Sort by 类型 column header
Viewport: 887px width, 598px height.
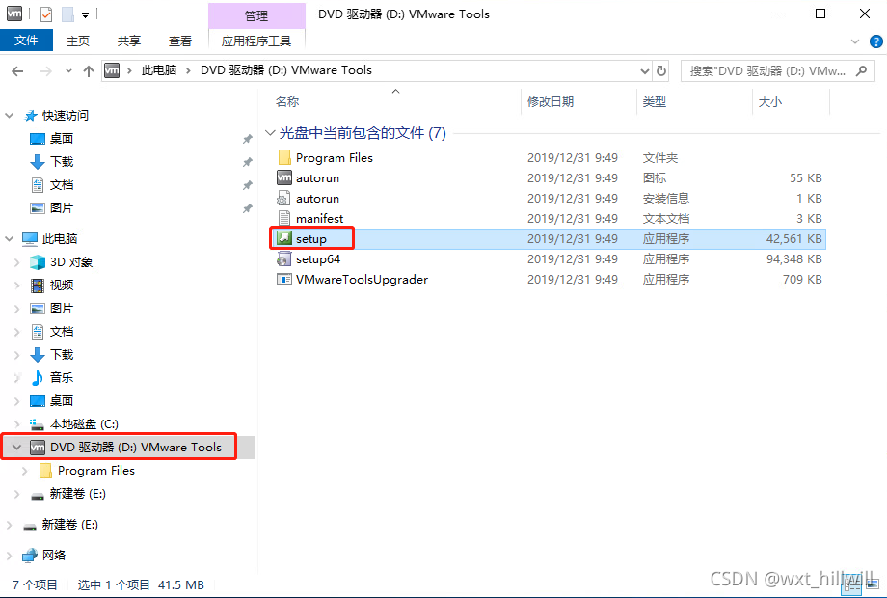click(655, 102)
